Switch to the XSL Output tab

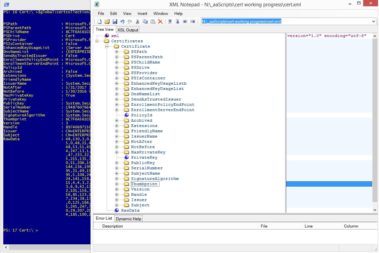point(128,30)
